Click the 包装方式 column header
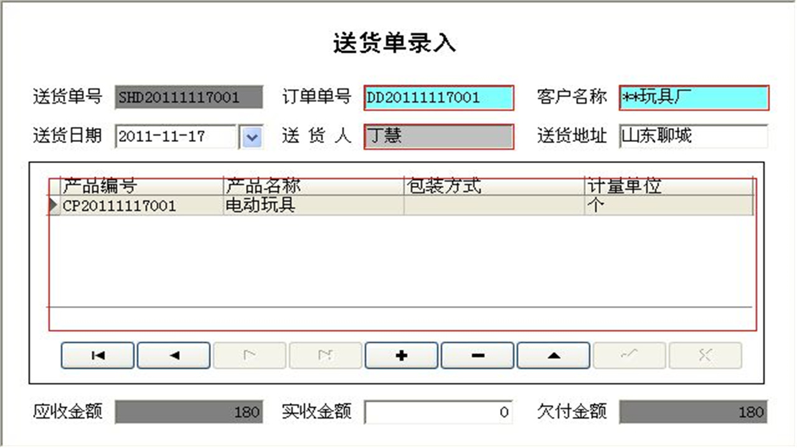 click(492, 185)
